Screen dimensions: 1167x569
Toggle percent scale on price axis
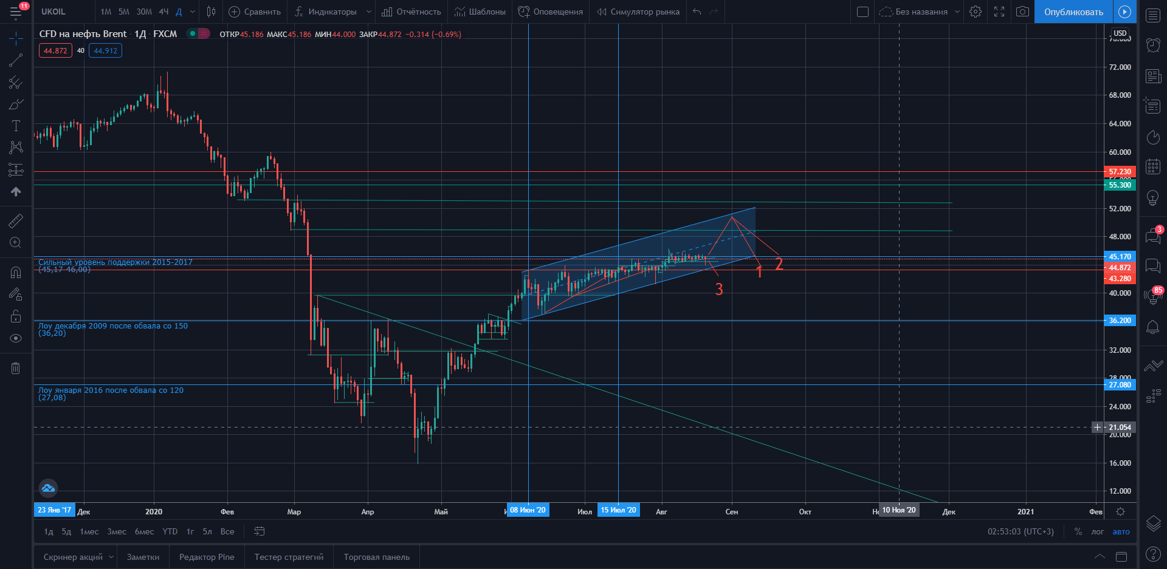(1078, 531)
